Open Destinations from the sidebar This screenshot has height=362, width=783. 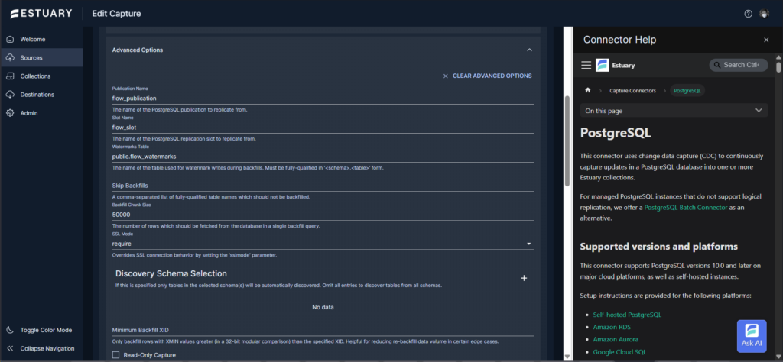[41, 95]
